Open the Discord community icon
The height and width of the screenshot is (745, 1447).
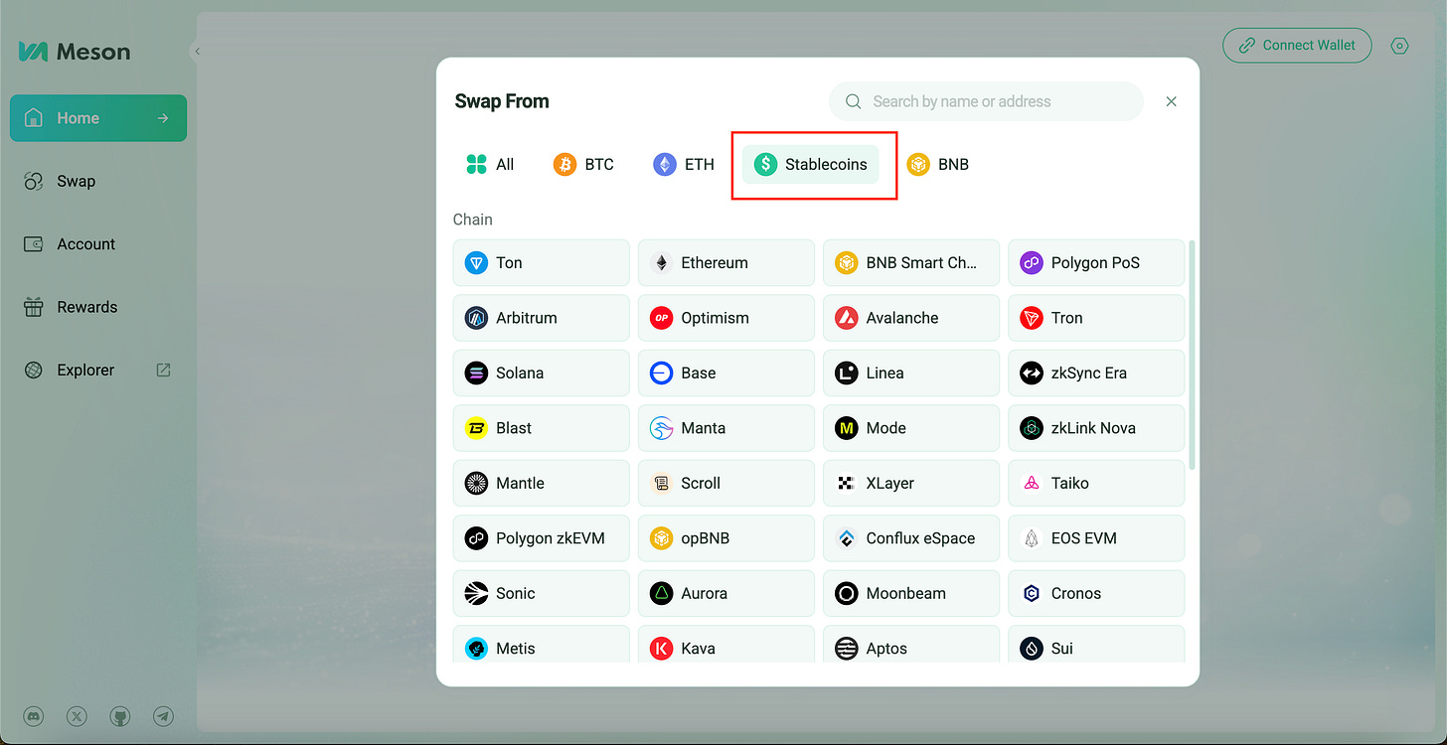click(33, 715)
